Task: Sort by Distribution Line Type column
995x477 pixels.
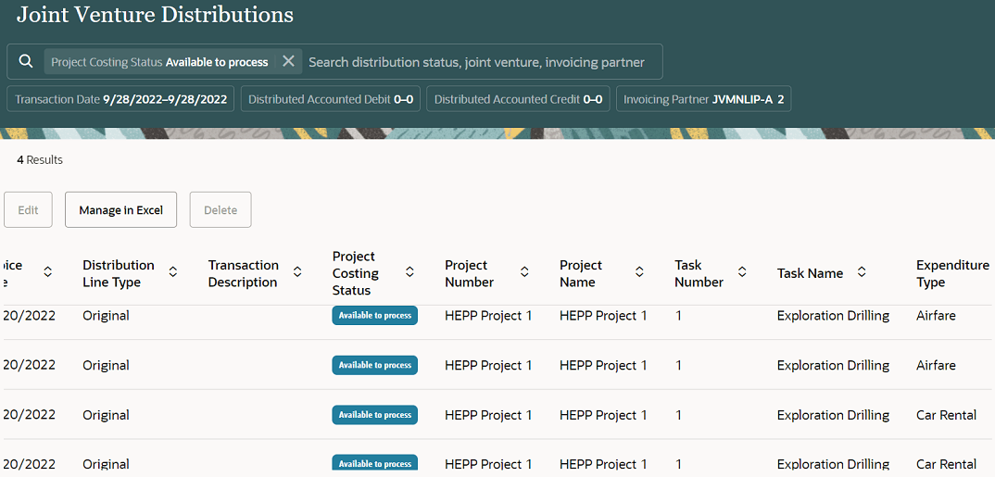Action: (x=173, y=272)
